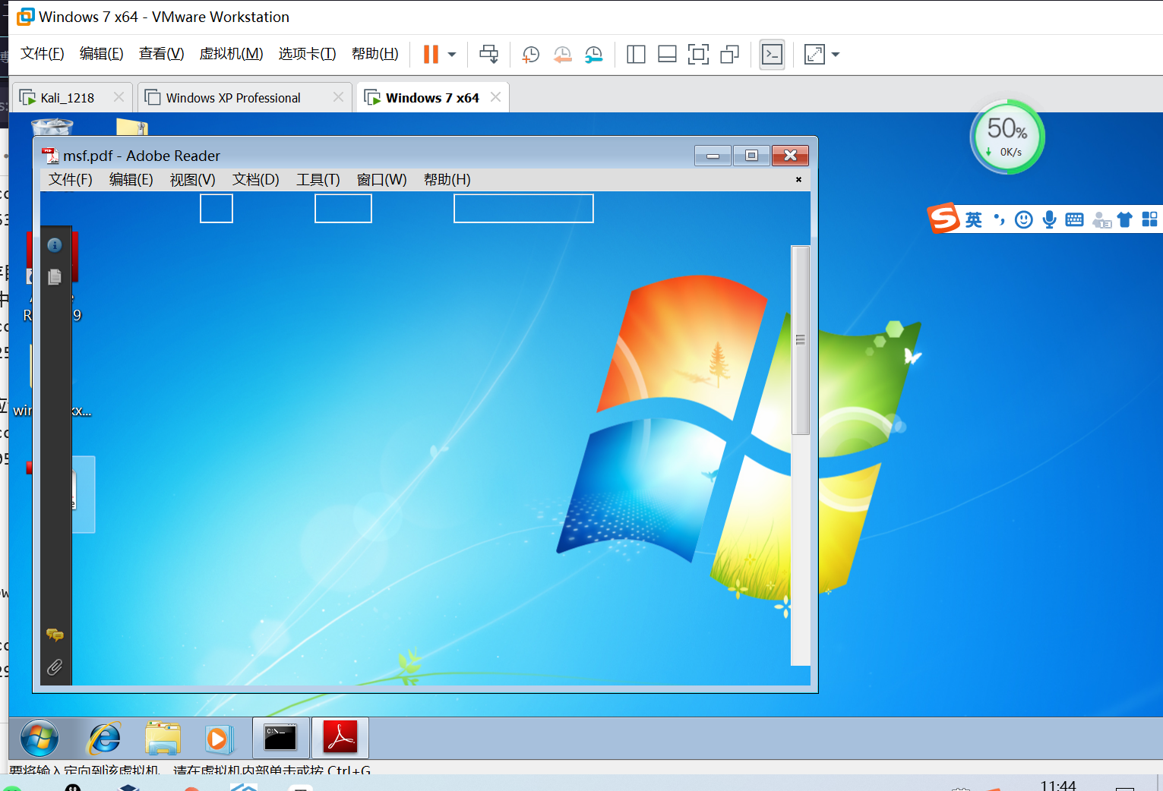1163x791 pixels.
Task: Enter full screen mode icon
Action: point(698,54)
